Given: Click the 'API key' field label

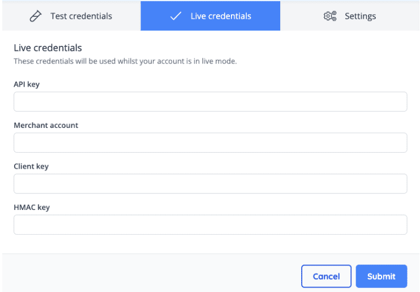Looking at the screenshot, I should click(x=27, y=84).
